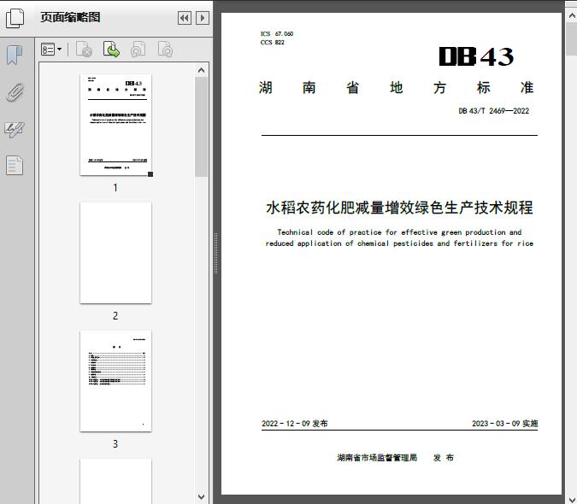Click the English title line 'Technical code of practice'

tap(399, 232)
